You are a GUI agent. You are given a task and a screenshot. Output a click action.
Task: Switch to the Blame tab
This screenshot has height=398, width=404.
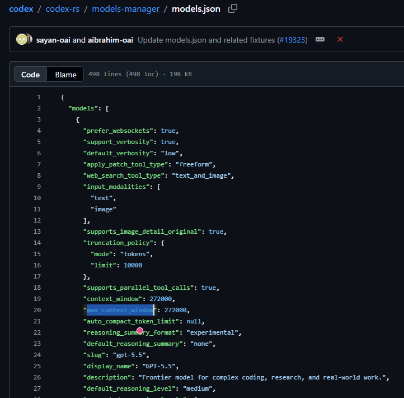click(x=65, y=75)
